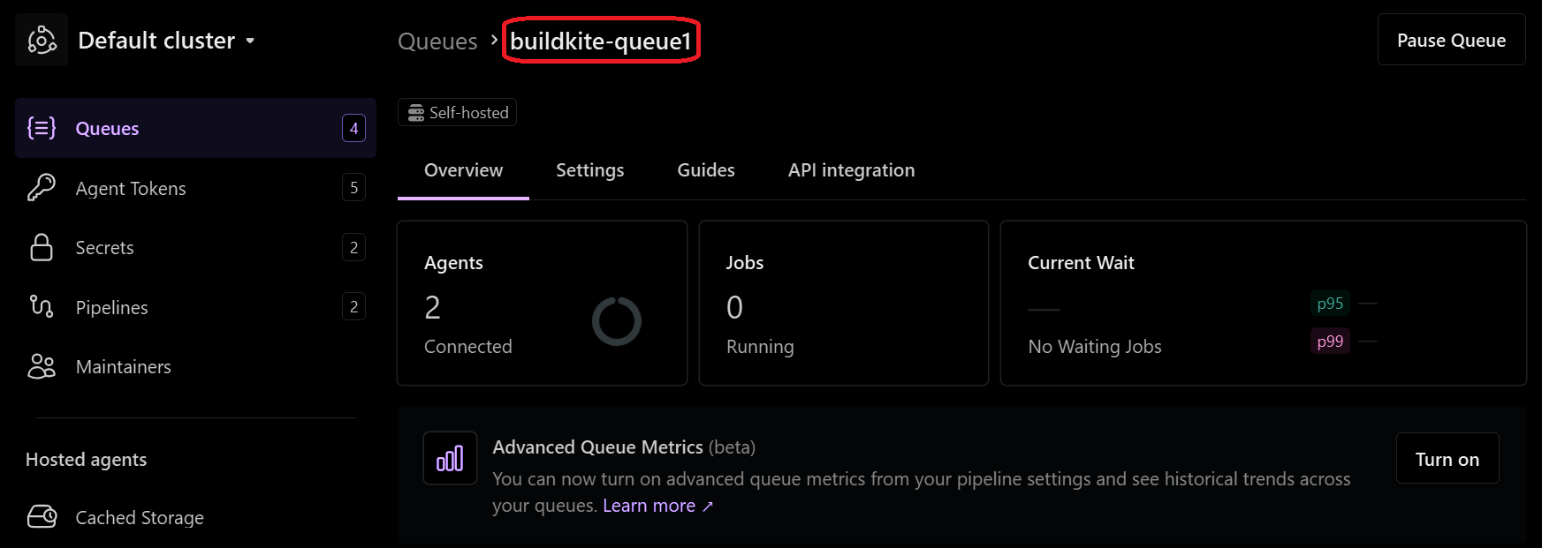Click the Self-hosted server badge

(457, 112)
